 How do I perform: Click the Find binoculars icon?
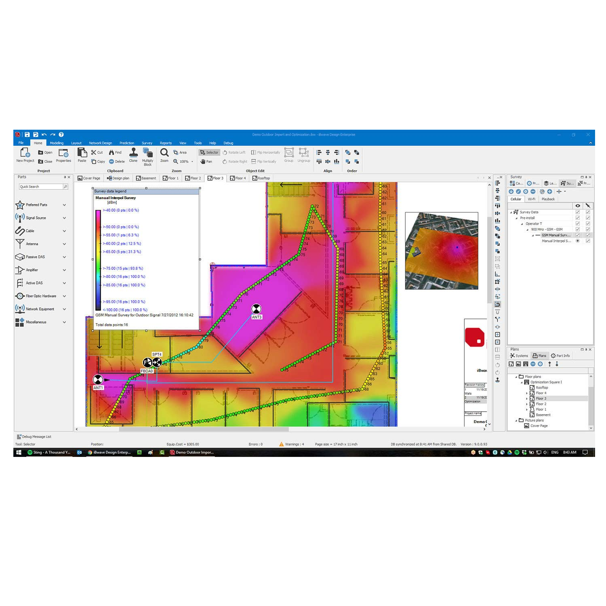(x=112, y=152)
